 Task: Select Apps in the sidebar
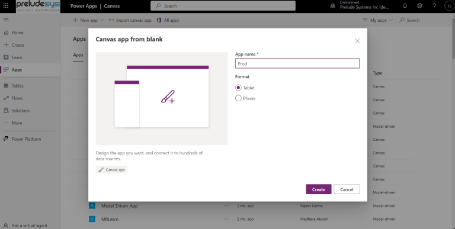pos(30,70)
